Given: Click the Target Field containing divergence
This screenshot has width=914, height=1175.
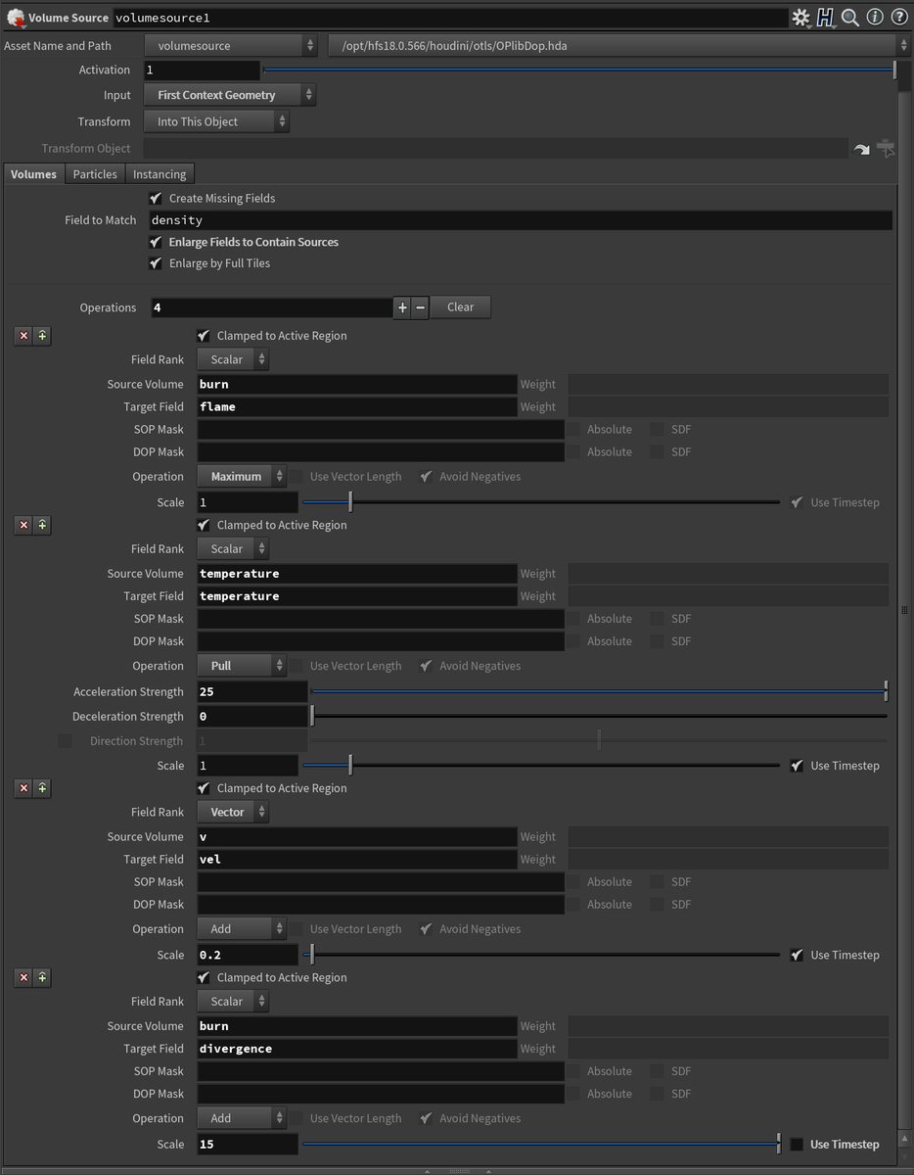Looking at the screenshot, I should coord(357,1049).
